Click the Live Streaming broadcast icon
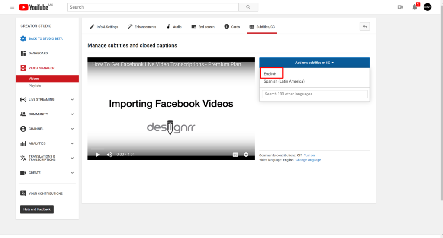443x238 pixels. tap(23, 99)
